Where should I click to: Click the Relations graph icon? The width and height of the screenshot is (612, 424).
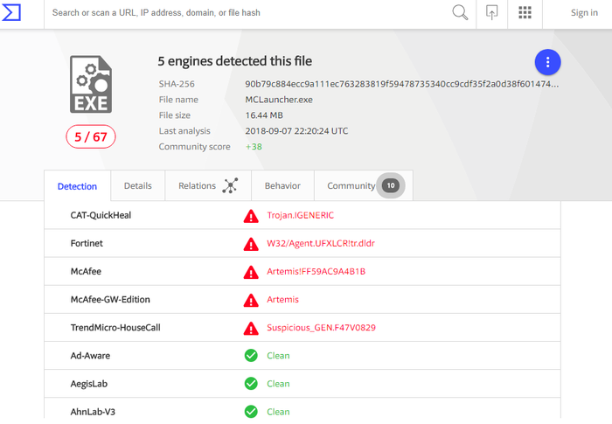pos(230,185)
